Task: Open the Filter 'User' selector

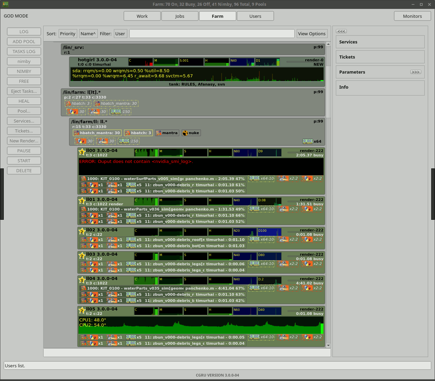Action: (120, 34)
